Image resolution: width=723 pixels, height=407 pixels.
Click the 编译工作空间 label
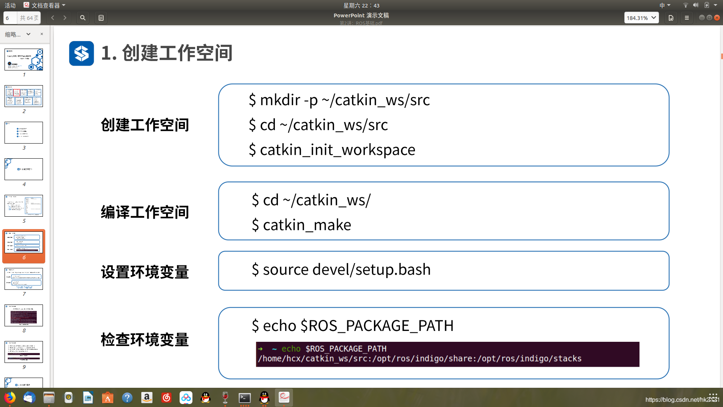tap(145, 212)
